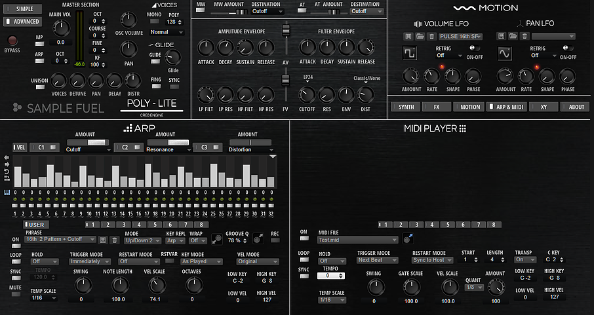This screenshot has width=594, height=315.
Task: Click the ARP pattern reverse arrow icon
Action: click(x=7, y=171)
